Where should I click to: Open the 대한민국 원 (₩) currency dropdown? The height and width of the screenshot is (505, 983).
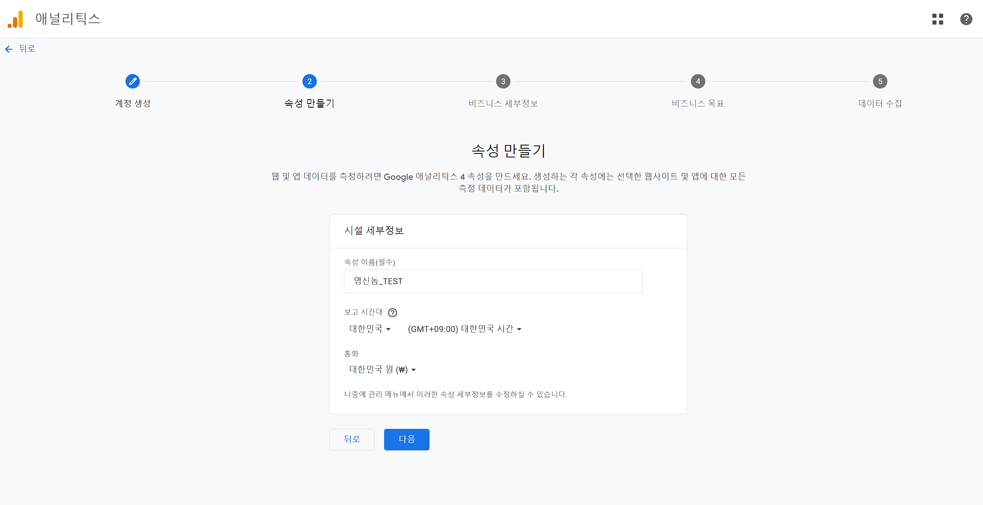click(x=383, y=369)
